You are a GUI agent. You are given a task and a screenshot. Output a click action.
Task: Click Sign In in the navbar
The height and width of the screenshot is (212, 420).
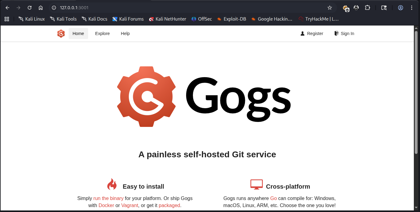click(x=344, y=33)
